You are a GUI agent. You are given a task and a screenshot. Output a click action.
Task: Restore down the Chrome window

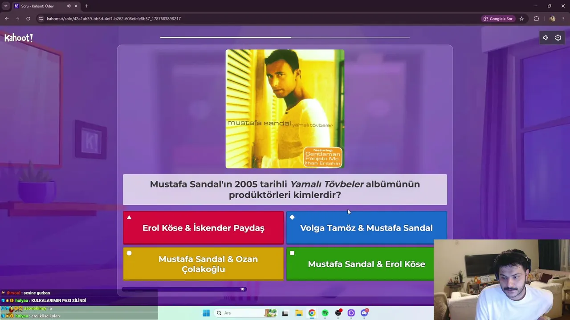click(550, 6)
